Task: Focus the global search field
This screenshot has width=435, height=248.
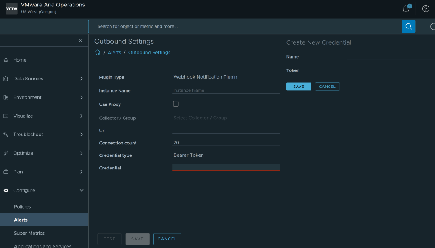Action: click(245, 26)
